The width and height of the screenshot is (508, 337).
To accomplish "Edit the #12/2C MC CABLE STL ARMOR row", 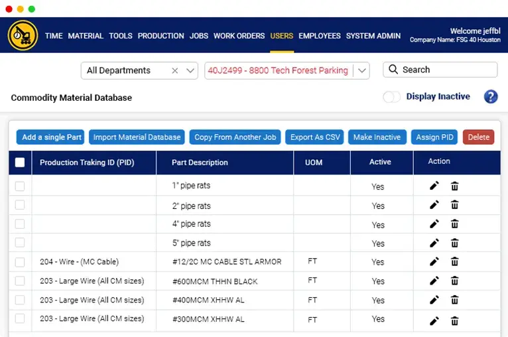I will pos(434,261).
